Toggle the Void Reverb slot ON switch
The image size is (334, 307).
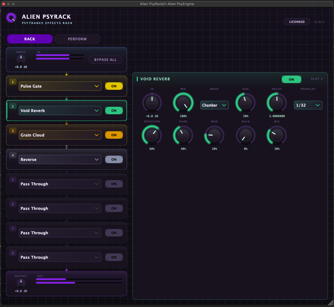(x=114, y=110)
